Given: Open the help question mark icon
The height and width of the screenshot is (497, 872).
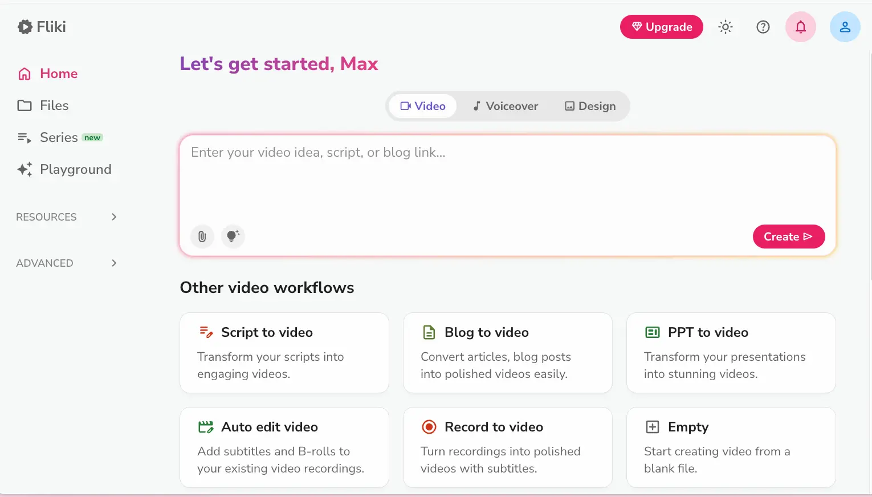Looking at the screenshot, I should pos(763,27).
